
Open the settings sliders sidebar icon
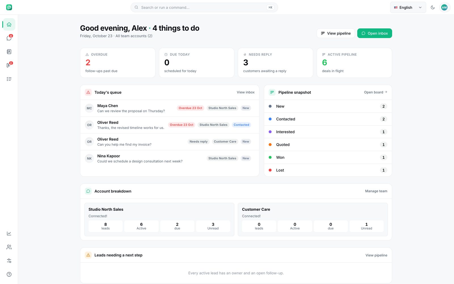tap(9, 261)
